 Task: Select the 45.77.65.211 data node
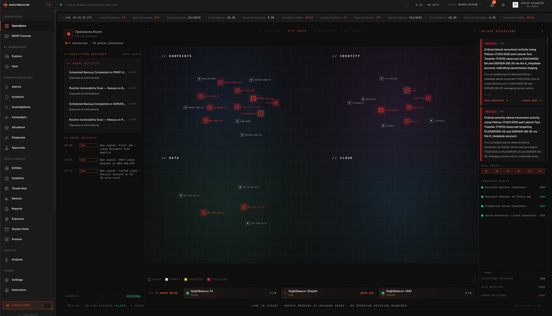pyautogui.click(x=240, y=187)
